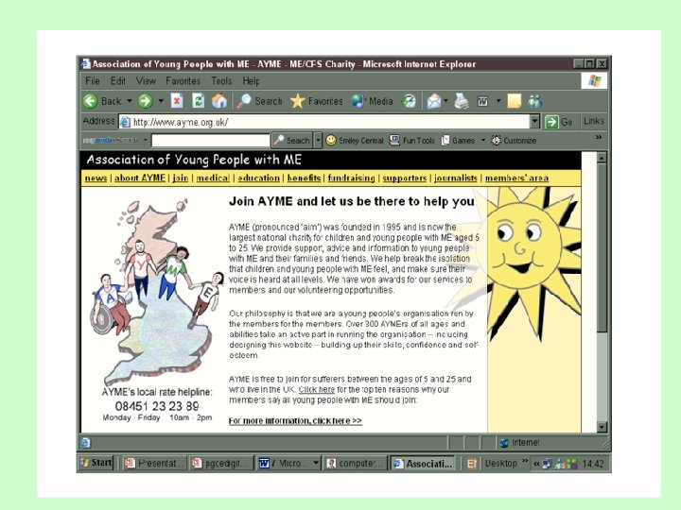Open the medical link
Image resolution: width=681 pixels, height=510 pixels.
coord(213,178)
